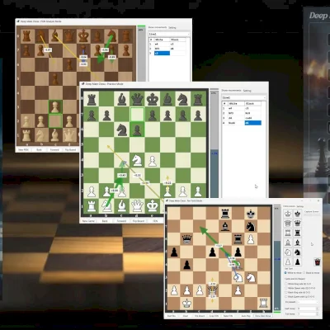Click the Practice Mode evaluation bar
This screenshot has width=330, height=330.
214,143
